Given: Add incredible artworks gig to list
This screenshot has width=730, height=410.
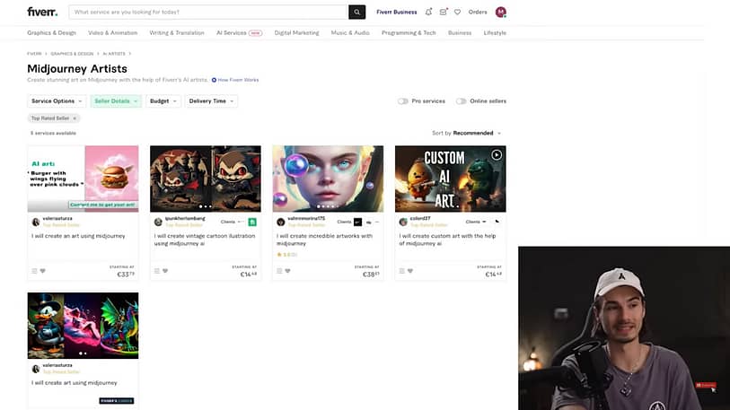Looking at the screenshot, I should pyautogui.click(x=279, y=271).
